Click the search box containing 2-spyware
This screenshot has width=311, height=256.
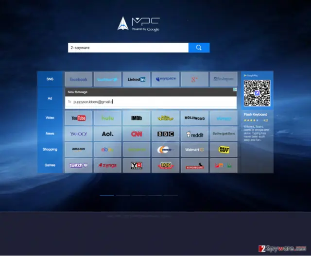pos(128,48)
